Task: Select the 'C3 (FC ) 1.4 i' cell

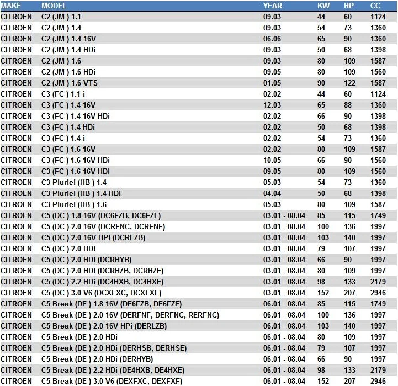Action: (63, 138)
